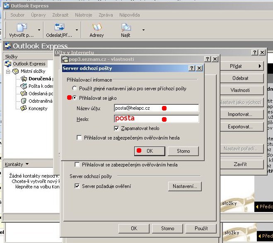Toggle secure password checkbox in vlastnosti window
This screenshot has height=243, width=273.
77,164
